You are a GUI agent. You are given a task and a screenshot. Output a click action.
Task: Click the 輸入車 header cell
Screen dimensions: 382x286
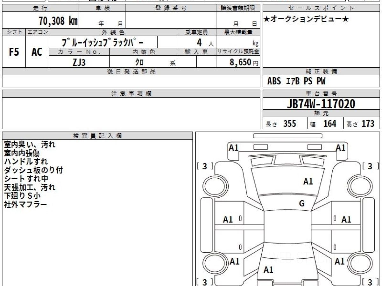(197, 52)
